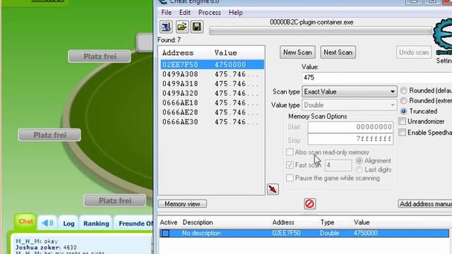This screenshot has height=254, width=452.
Task: Click the Undo scan button
Action: pyautogui.click(x=414, y=52)
